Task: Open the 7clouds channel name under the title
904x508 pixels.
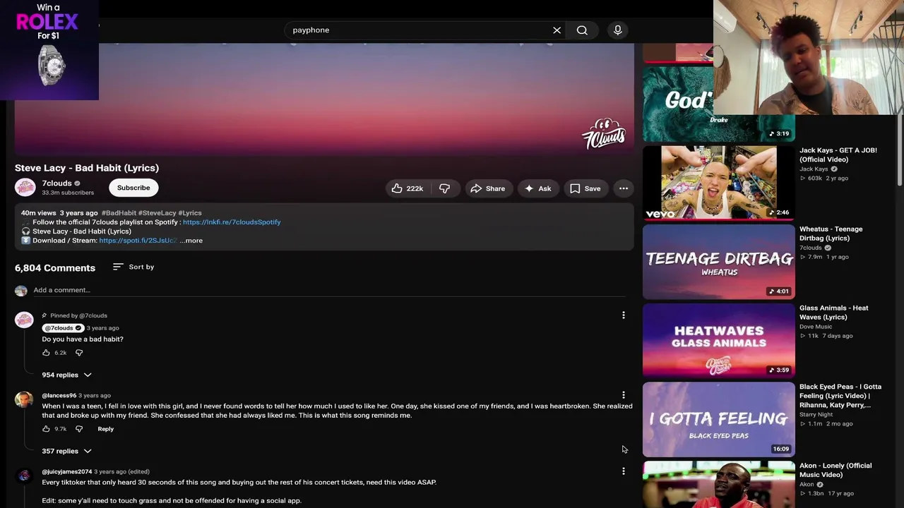Action: click(56, 183)
